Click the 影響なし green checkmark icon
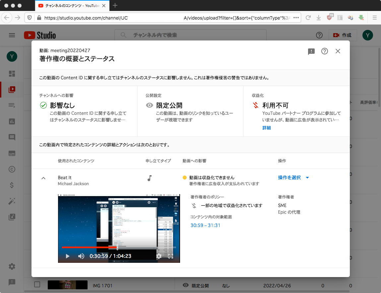This screenshot has width=381, height=293. click(x=43, y=105)
